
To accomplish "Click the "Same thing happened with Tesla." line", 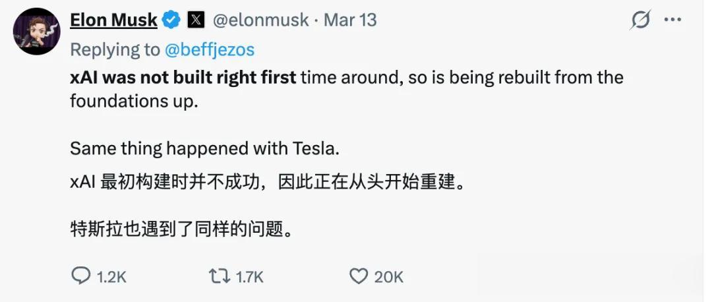I will 204,148.
